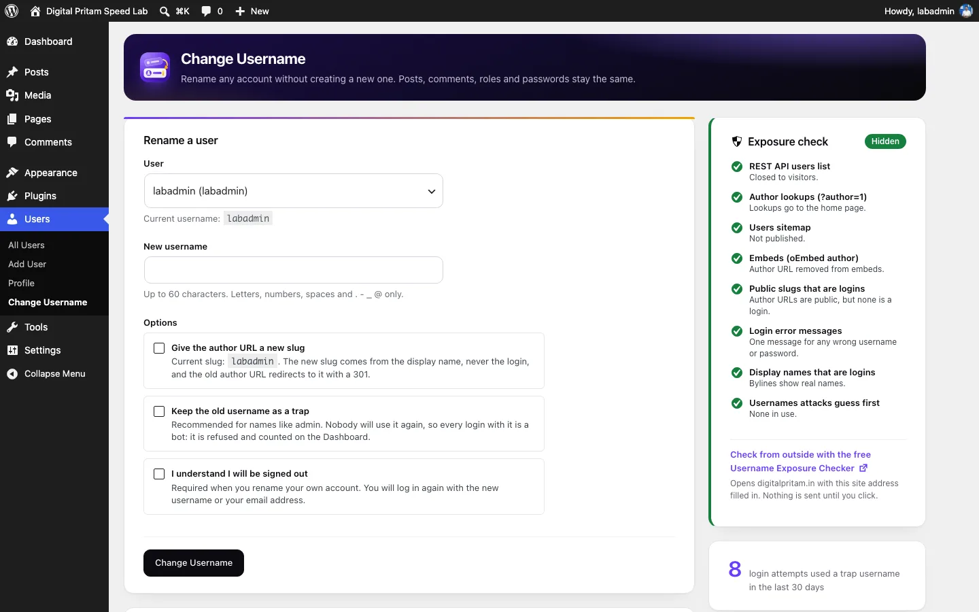Click the Change Username submit button
Image resolution: width=979 pixels, height=612 pixels.
[x=194, y=563]
